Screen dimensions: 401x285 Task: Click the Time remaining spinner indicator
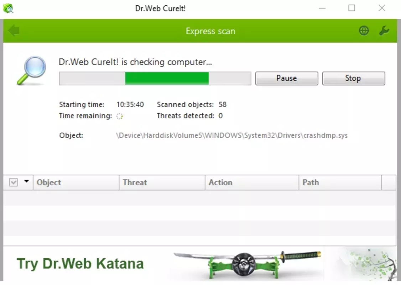(119, 116)
